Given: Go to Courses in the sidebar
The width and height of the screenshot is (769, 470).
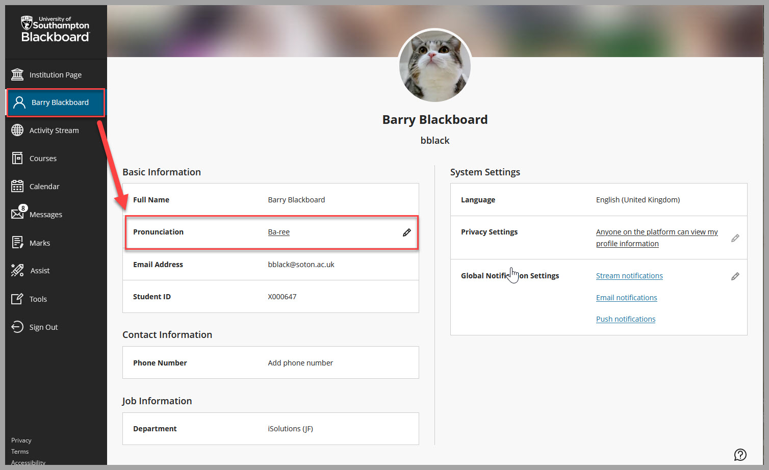Looking at the screenshot, I should [43, 159].
